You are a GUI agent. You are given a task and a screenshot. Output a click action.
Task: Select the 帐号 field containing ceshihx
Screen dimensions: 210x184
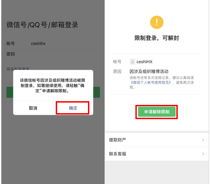(x=53, y=44)
